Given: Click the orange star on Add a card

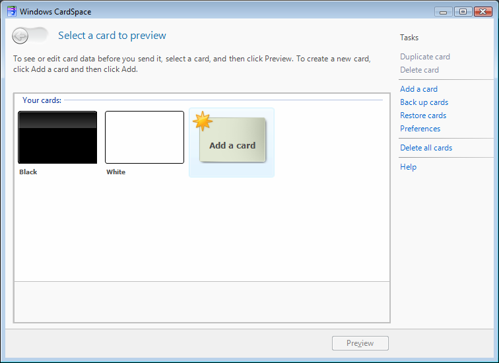Looking at the screenshot, I should [203, 121].
